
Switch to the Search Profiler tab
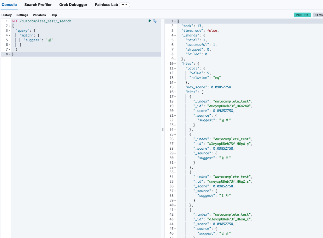pos(38,5)
